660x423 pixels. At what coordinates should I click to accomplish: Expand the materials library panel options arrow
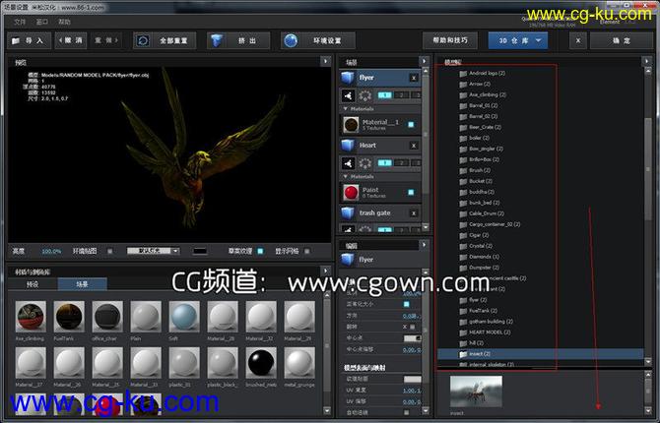pyautogui.click(x=325, y=271)
